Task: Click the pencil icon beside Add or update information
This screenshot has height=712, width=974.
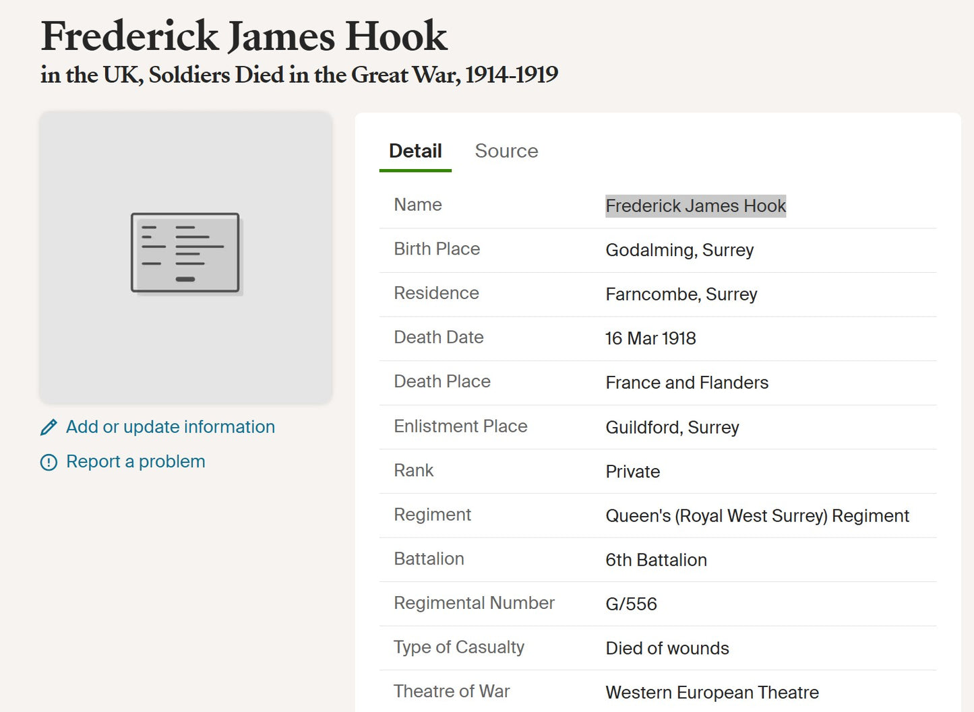Action: pyautogui.click(x=49, y=428)
